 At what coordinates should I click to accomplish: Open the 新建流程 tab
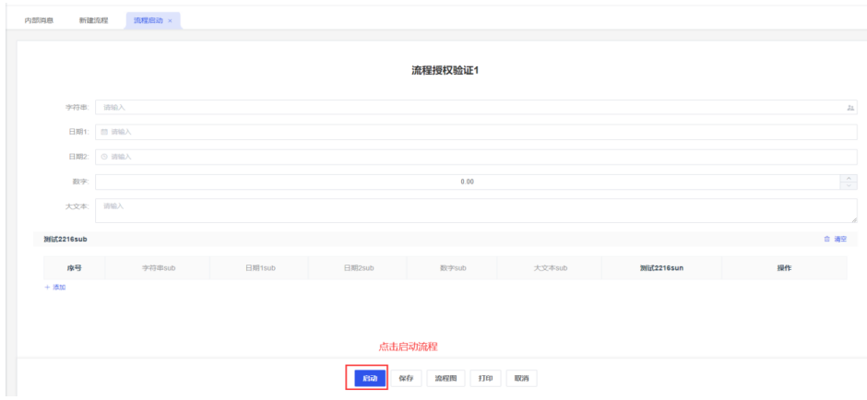(x=93, y=21)
